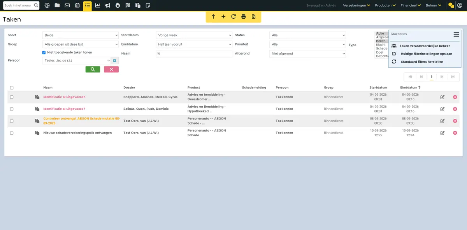Click the plus icon to add a task

[x=223, y=17]
